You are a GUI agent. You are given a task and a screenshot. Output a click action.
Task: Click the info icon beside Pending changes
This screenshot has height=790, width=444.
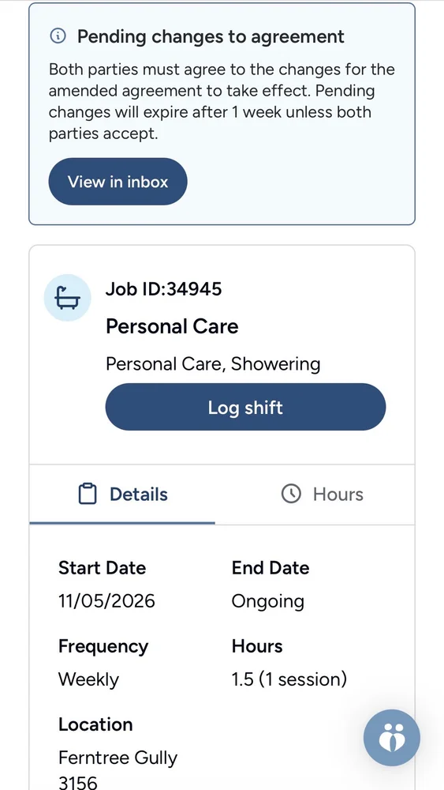(58, 36)
